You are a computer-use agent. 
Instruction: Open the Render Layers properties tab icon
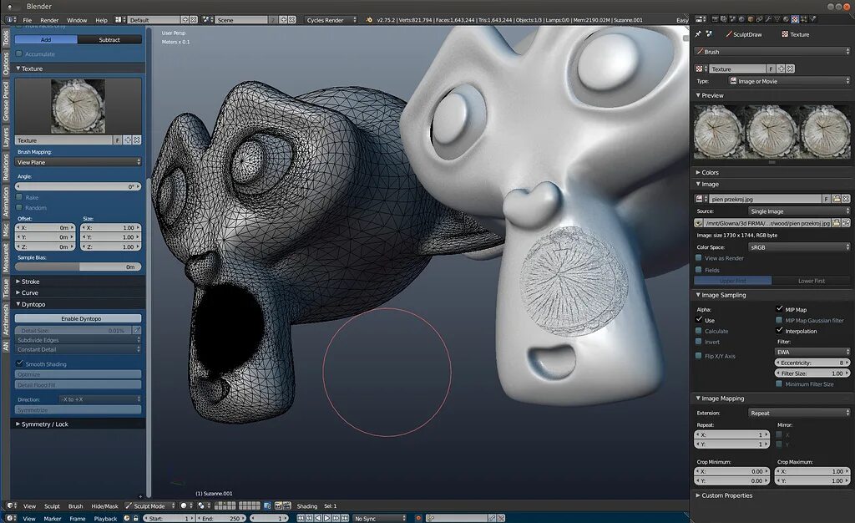[x=724, y=19]
